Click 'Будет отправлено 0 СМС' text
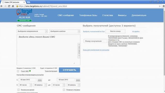 49,68
